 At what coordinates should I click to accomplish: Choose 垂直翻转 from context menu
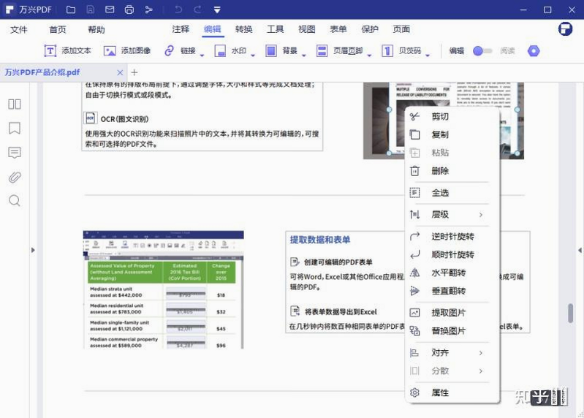(452, 291)
